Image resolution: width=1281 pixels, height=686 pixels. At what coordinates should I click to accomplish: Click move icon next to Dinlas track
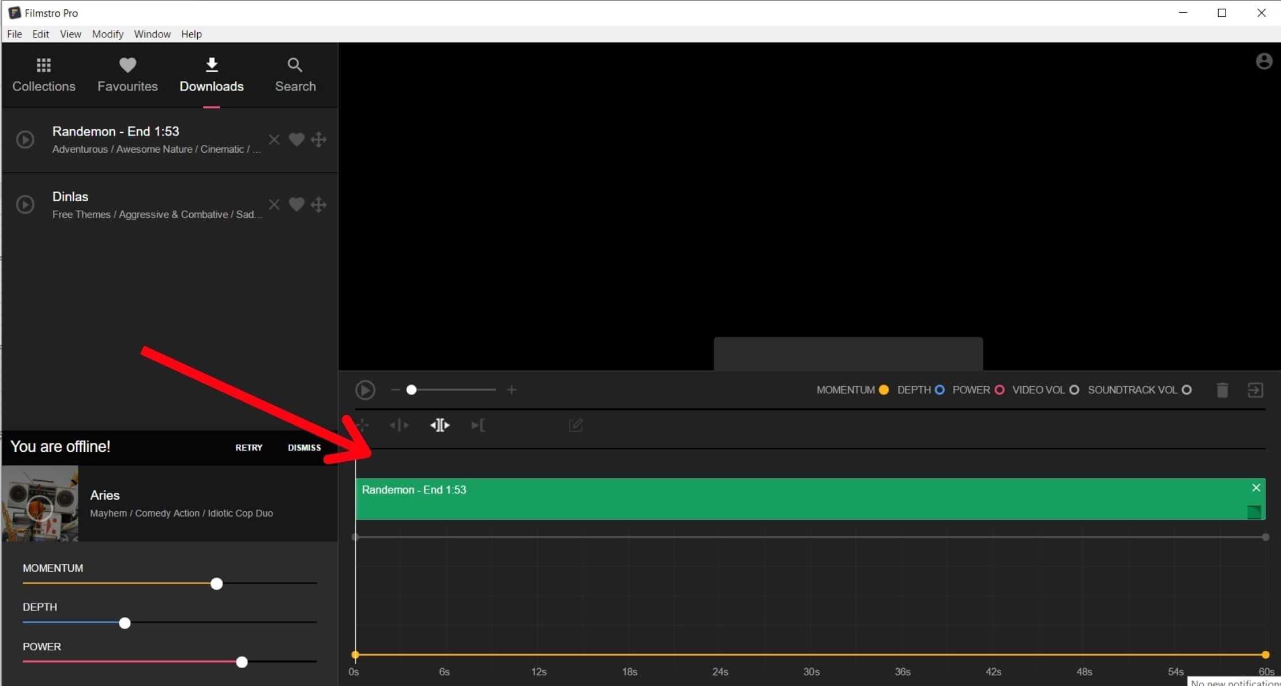pos(318,205)
